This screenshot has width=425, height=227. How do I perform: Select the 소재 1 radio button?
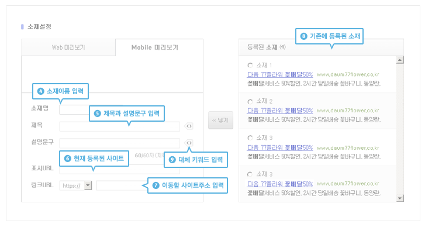(x=250, y=66)
